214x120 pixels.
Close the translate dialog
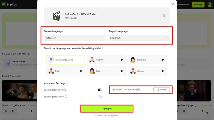click(173, 4)
